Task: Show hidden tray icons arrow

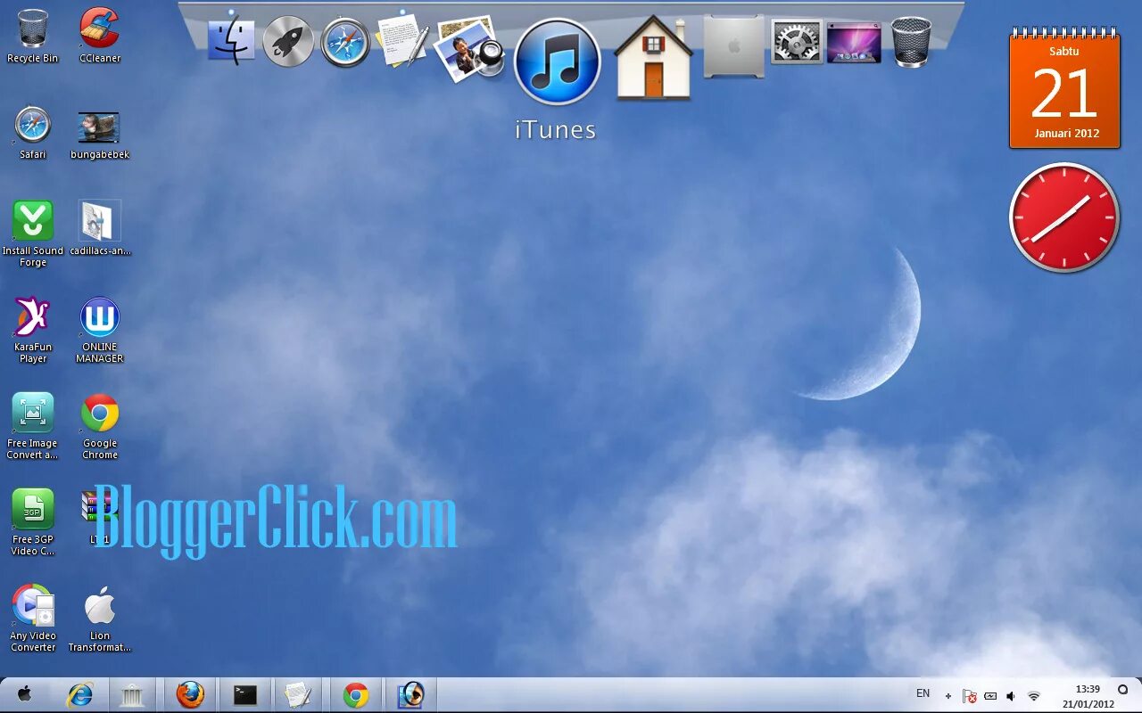Action: [948, 696]
